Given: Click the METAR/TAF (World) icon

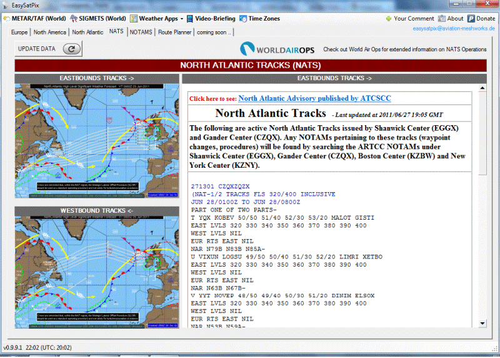Looking at the screenshot, I should tap(6, 19).
